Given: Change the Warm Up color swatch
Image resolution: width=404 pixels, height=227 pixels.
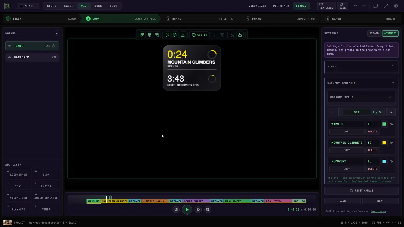Looking at the screenshot, I should click(384, 124).
